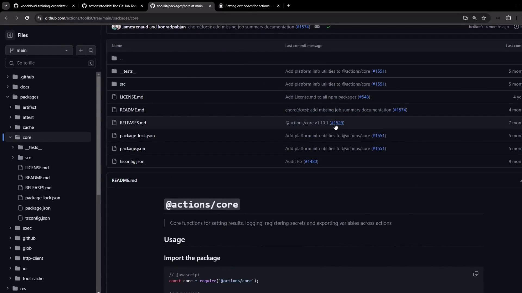This screenshot has width=522, height=293.
Task: Click the search magnifier icon beside branch selector
Action: tap(91, 50)
